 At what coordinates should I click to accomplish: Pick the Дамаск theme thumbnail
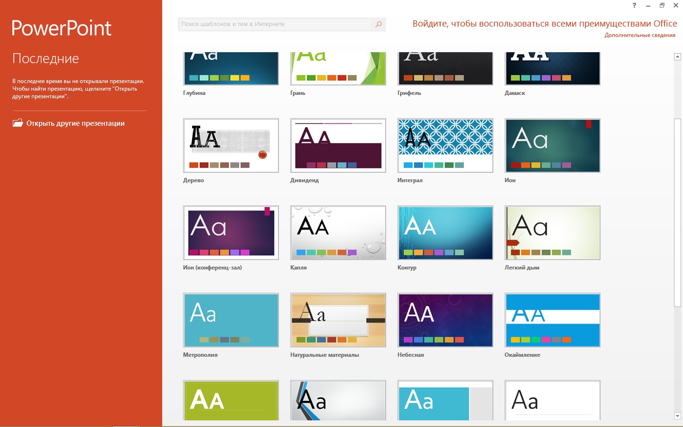pyautogui.click(x=553, y=68)
